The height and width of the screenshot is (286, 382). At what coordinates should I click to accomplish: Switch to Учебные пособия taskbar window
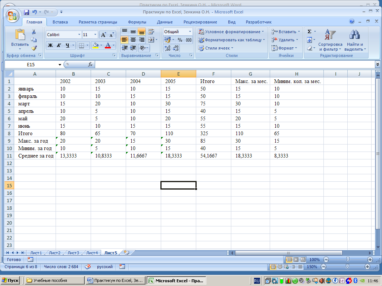click(54, 280)
